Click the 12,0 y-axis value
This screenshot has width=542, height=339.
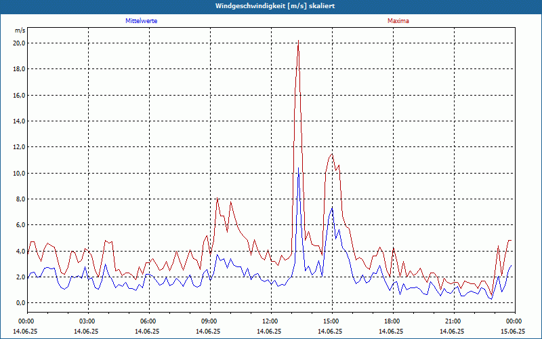pos(19,147)
